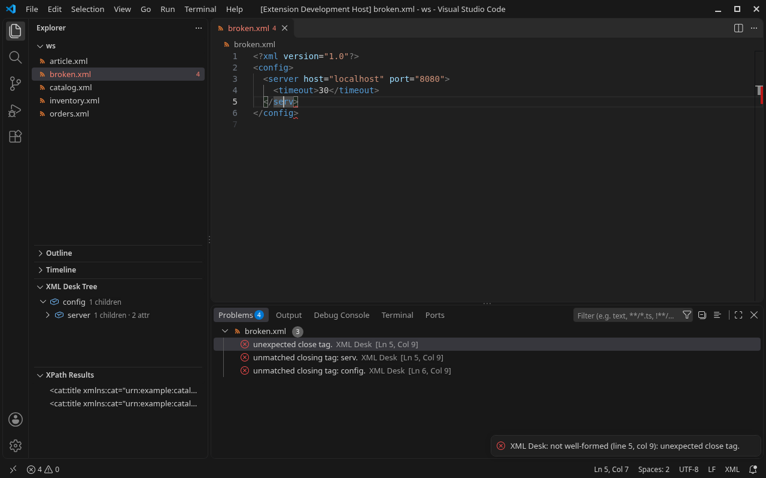766x478 pixels.
Task: Open the Explorer view in activity bar
Action: coord(16,30)
